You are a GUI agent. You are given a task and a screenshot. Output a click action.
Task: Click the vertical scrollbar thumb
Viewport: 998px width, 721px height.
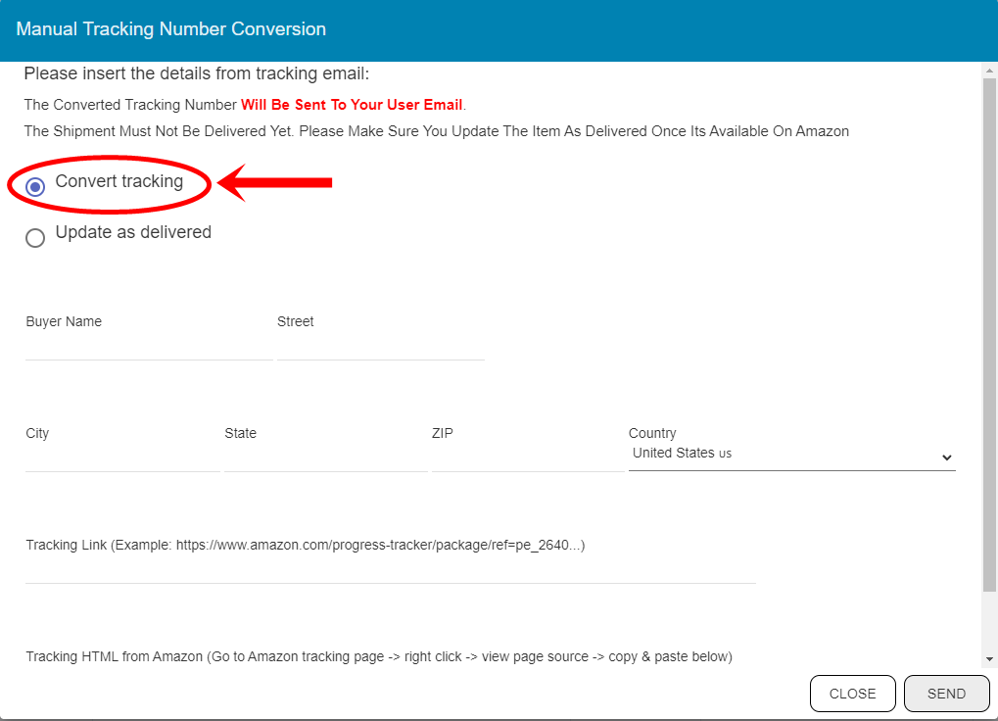coord(989,333)
